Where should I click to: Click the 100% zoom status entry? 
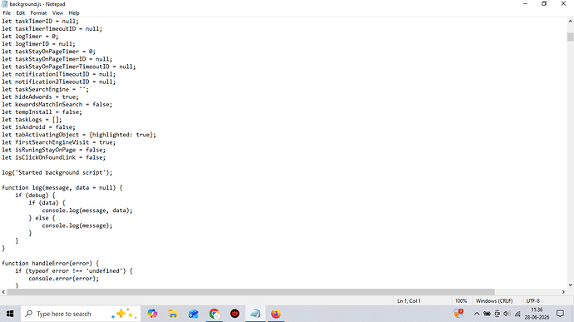pyautogui.click(x=461, y=300)
